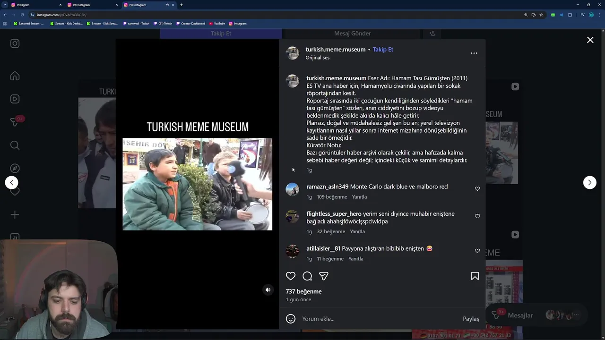Close the post overlay with the X
The width and height of the screenshot is (605, 340).
[590, 40]
